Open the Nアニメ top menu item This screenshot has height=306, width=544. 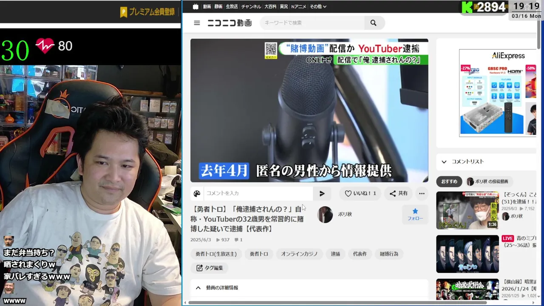pos(299,6)
